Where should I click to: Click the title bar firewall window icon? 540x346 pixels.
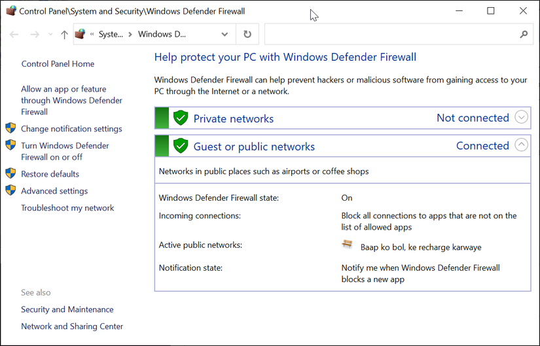[10, 10]
